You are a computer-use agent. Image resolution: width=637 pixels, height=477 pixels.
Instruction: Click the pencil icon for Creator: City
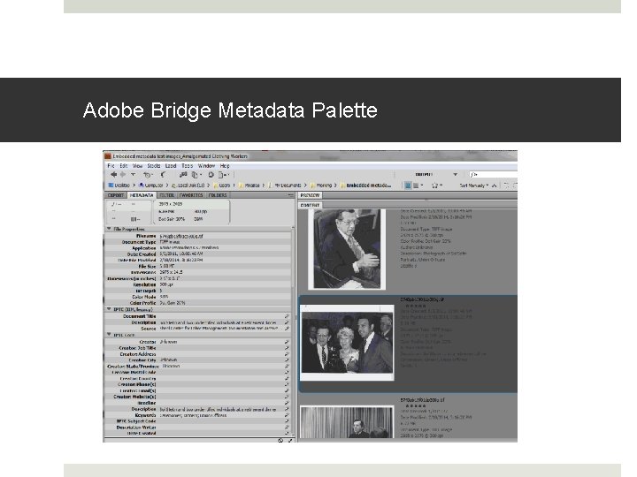[287, 360]
